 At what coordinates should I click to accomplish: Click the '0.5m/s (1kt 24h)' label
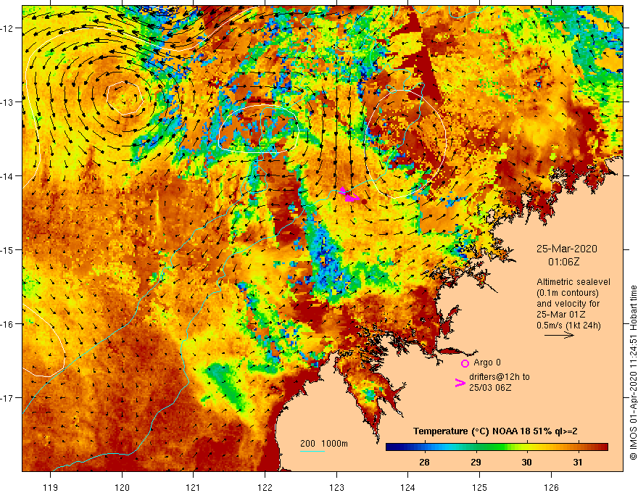click(x=568, y=326)
